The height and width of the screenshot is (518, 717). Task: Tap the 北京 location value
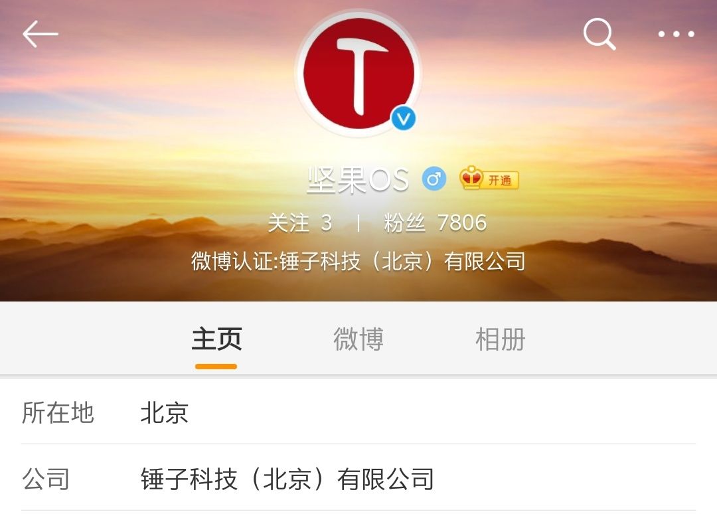pos(165,412)
